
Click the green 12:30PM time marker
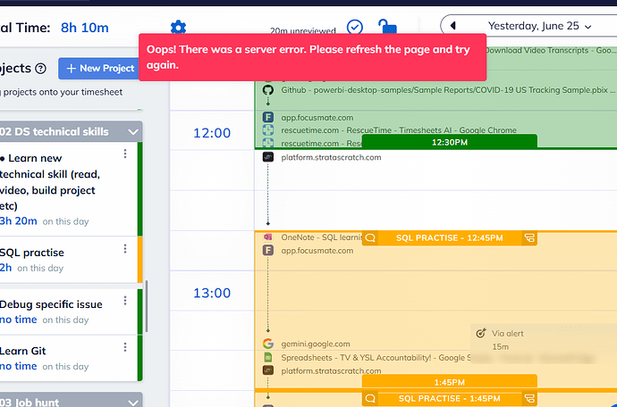(x=450, y=142)
